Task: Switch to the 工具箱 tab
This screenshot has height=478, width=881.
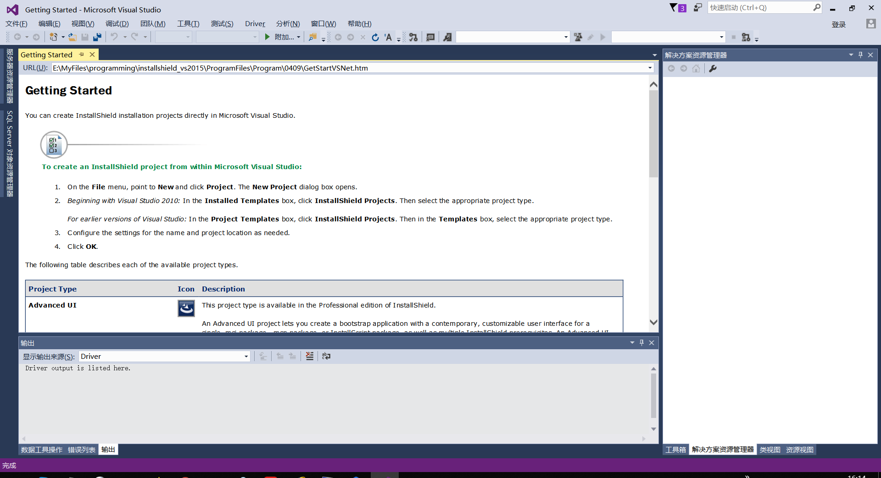Action: tap(676, 450)
